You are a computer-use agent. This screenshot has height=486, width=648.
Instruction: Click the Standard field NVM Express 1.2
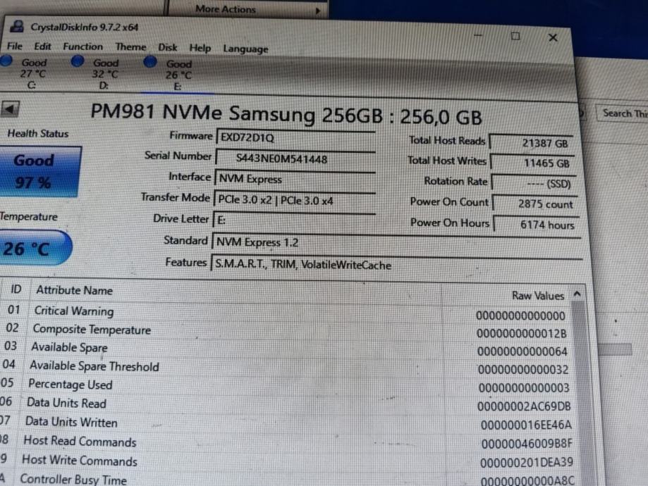click(x=396, y=242)
